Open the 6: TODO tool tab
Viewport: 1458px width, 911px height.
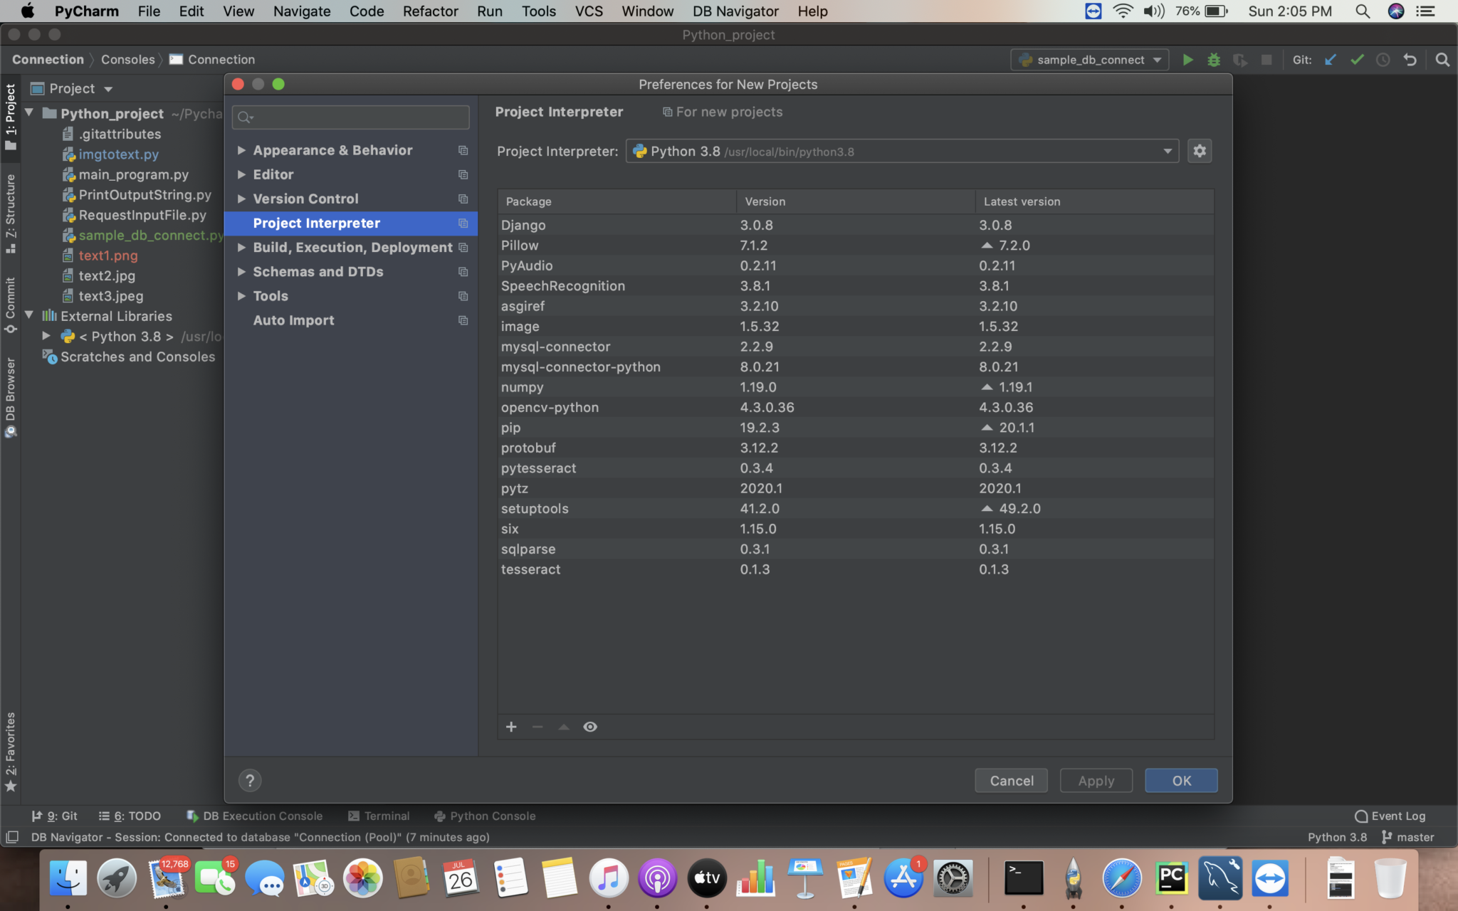click(130, 816)
